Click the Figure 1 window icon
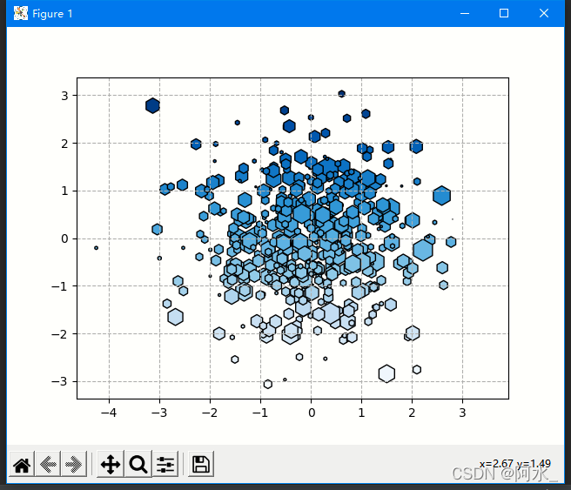Image resolution: width=571 pixels, height=490 pixels. point(21,13)
